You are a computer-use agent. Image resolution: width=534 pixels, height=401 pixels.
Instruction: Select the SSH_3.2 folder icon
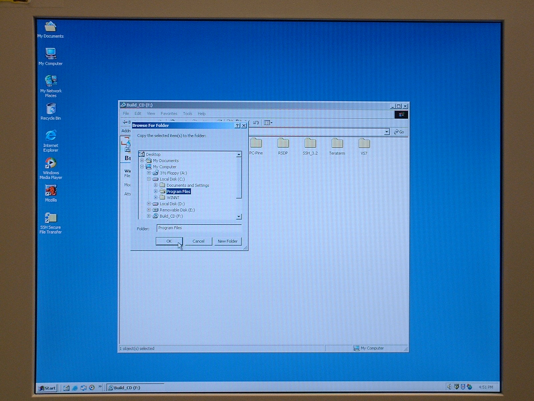pos(310,144)
